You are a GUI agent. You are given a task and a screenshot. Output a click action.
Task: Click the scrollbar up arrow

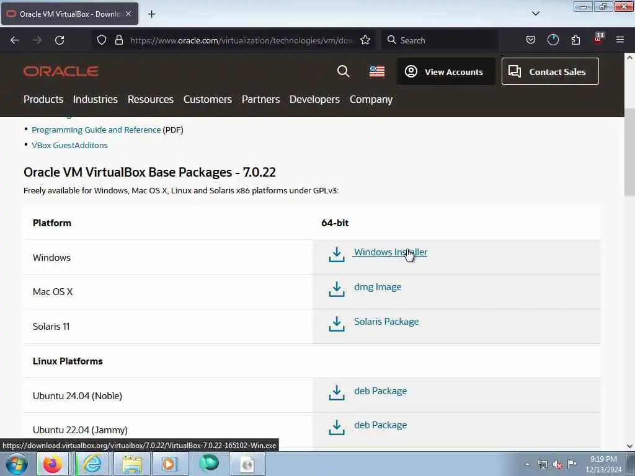point(629,58)
